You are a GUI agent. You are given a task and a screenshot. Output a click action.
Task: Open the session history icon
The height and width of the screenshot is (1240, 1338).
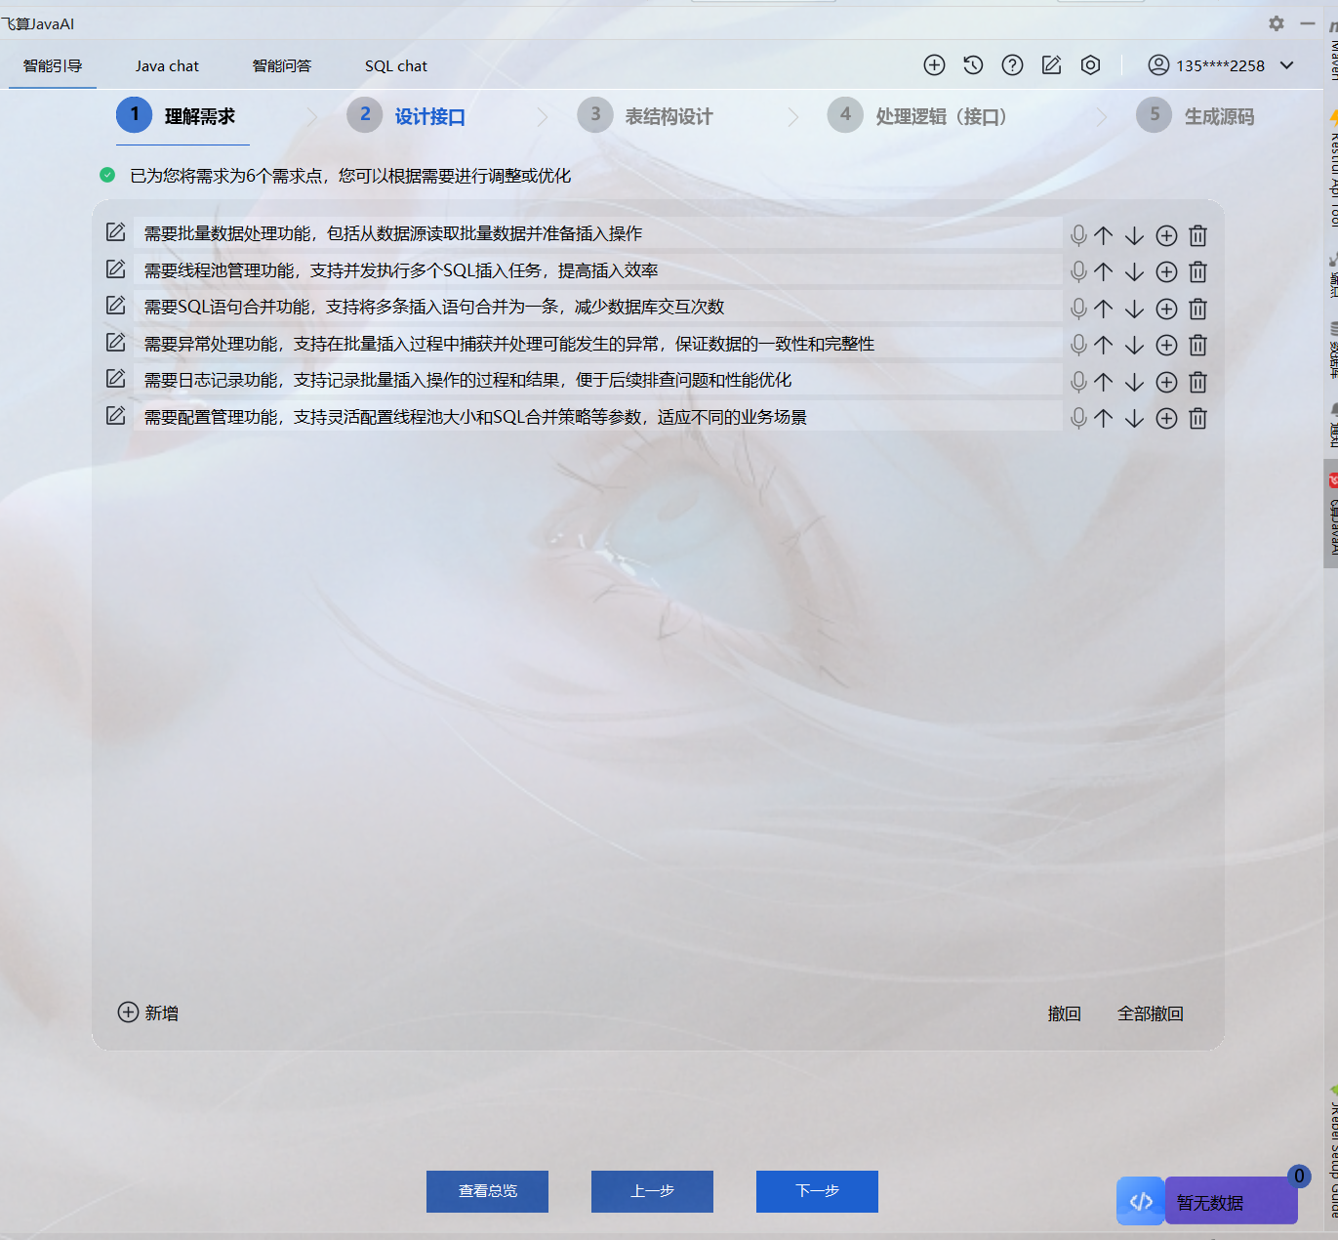pos(973,64)
